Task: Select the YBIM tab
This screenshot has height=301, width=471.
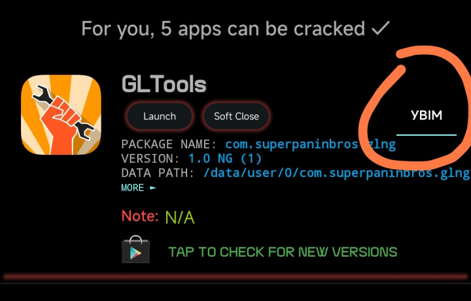Action: 427,116
